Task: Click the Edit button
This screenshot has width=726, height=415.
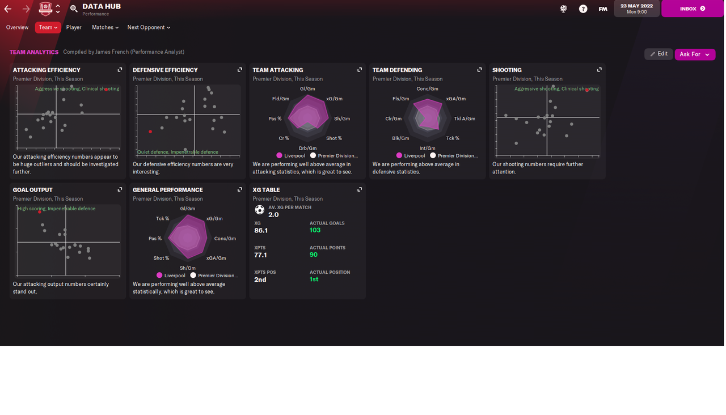Action: pyautogui.click(x=659, y=54)
